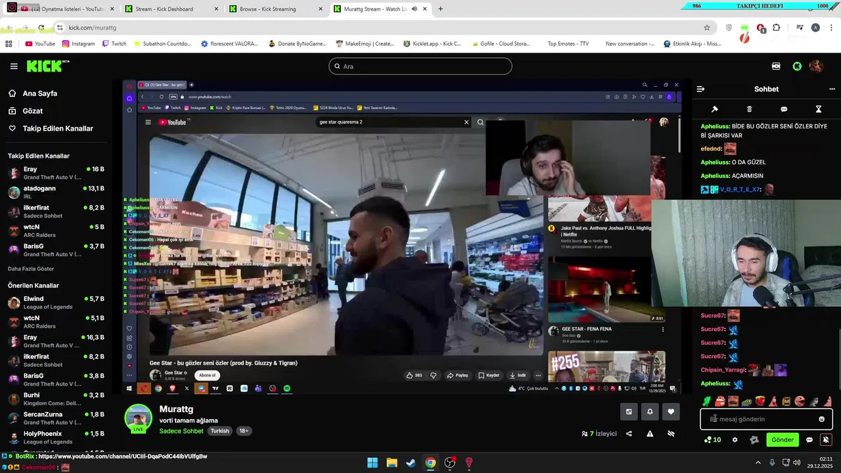Open the YouTube bookmark
Screen dimensions: 841x473
[x=40, y=44]
